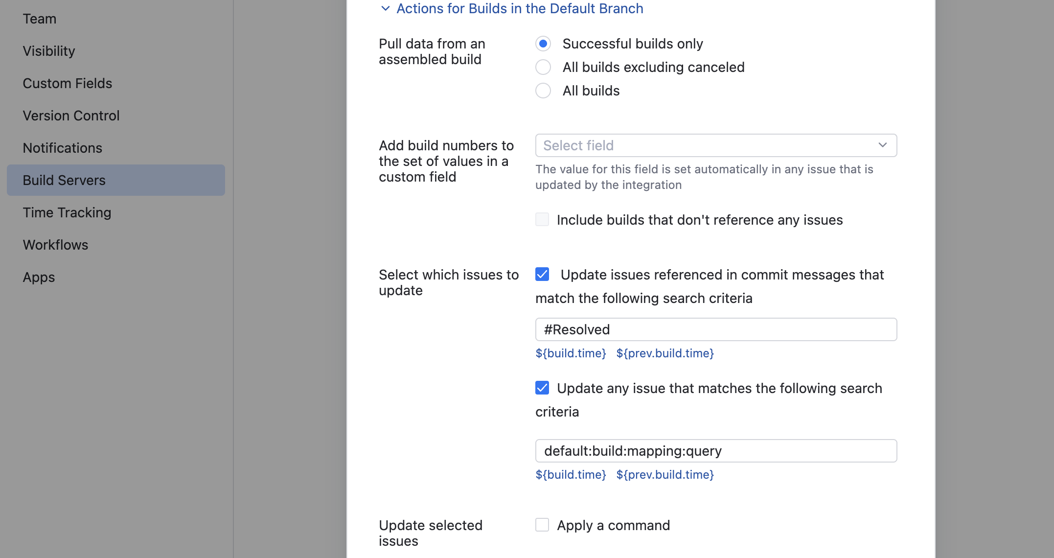Insert ${build.time} under the mapping query field
Viewport: 1054px width, 558px height.
coord(571,475)
